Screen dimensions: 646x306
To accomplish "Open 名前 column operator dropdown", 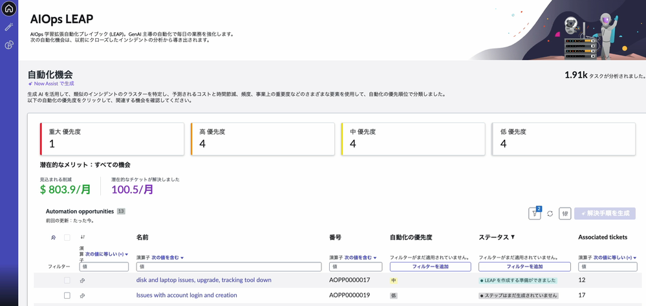I will coord(167,257).
